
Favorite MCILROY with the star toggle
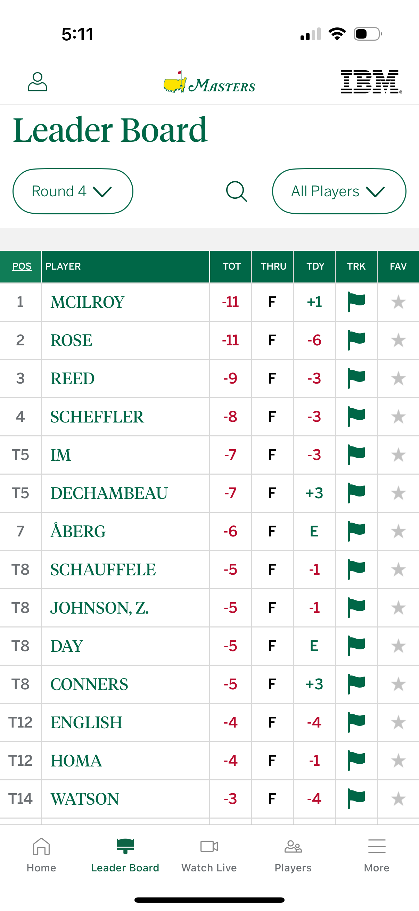click(398, 302)
